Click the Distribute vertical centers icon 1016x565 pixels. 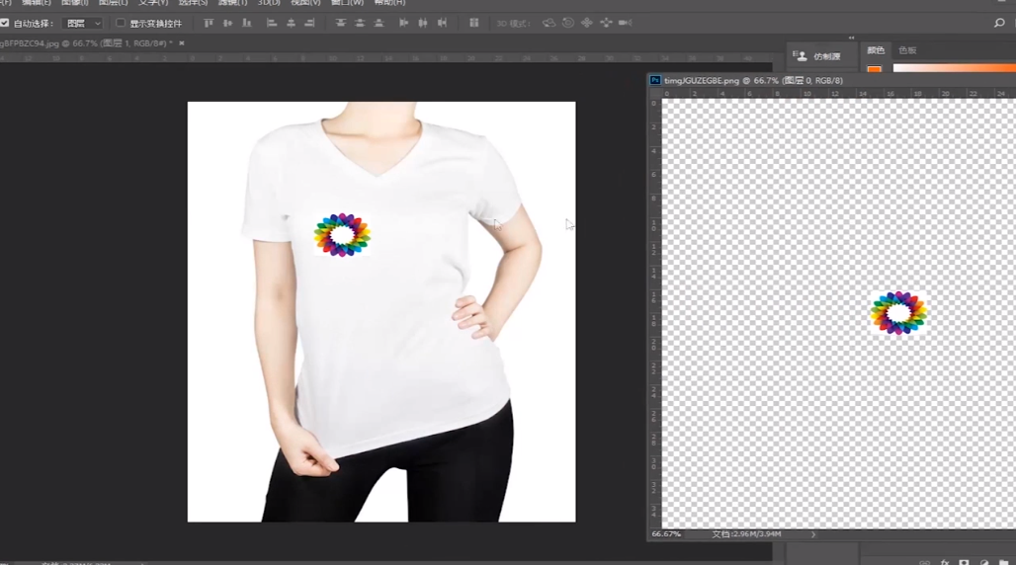(x=360, y=24)
